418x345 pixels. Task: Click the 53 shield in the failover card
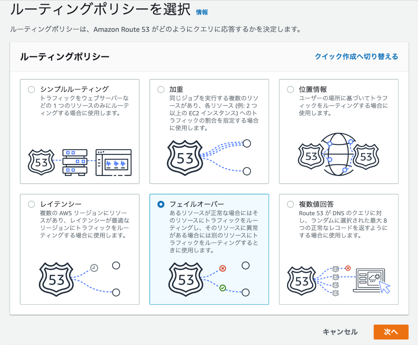(186, 280)
